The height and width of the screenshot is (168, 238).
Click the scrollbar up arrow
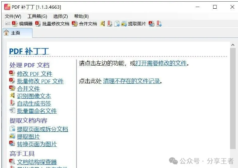pyautogui.click(x=233, y=45)
